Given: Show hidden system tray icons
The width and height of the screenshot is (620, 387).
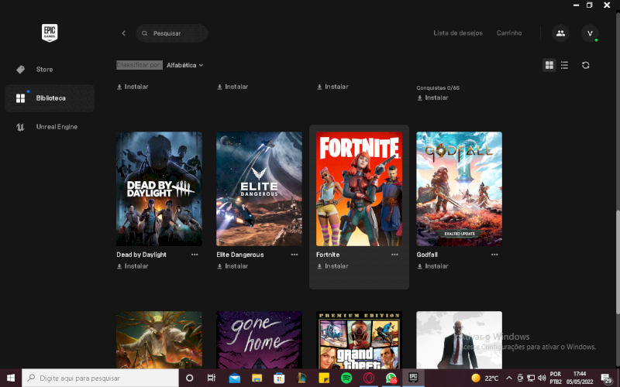Looking at the screenshot, I should coord(509,378).
